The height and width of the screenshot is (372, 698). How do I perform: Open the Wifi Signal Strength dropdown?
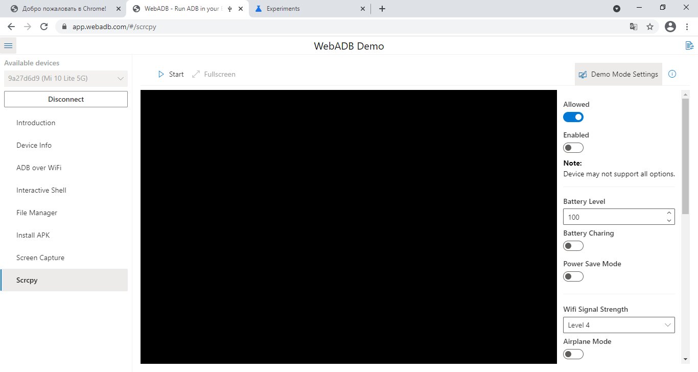point(619,325)
